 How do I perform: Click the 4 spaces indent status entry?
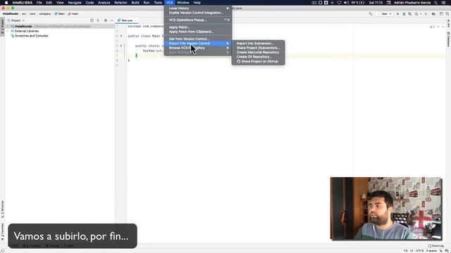pos(431,251)
